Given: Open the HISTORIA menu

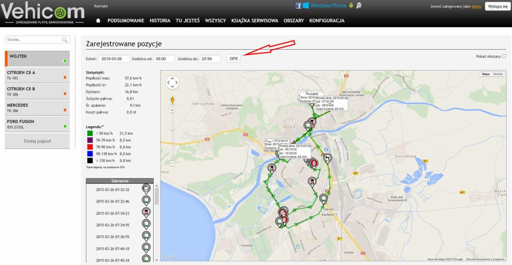Looking at the screenshot, I should (160, 21).
